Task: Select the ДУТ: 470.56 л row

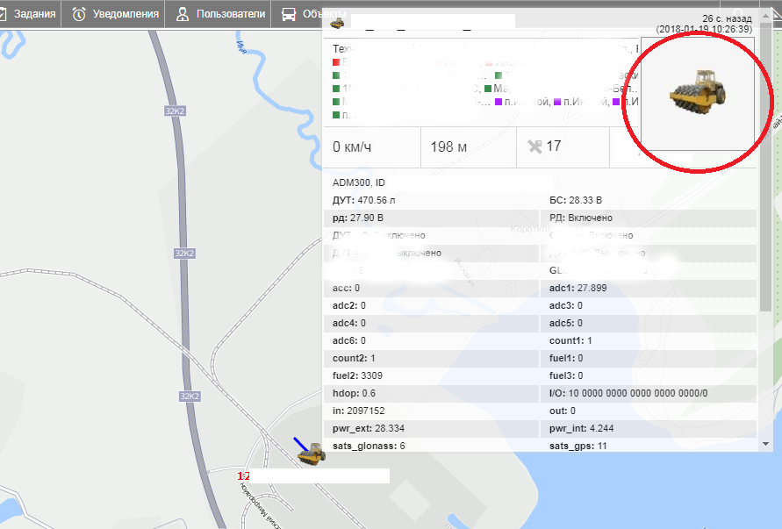Action: click(373, 200)
